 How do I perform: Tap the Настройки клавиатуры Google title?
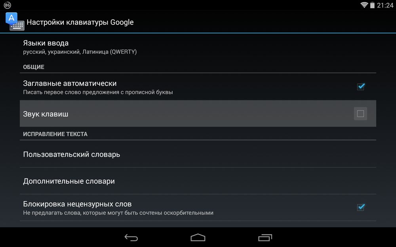pyautogui.click(x=80, y=22)
